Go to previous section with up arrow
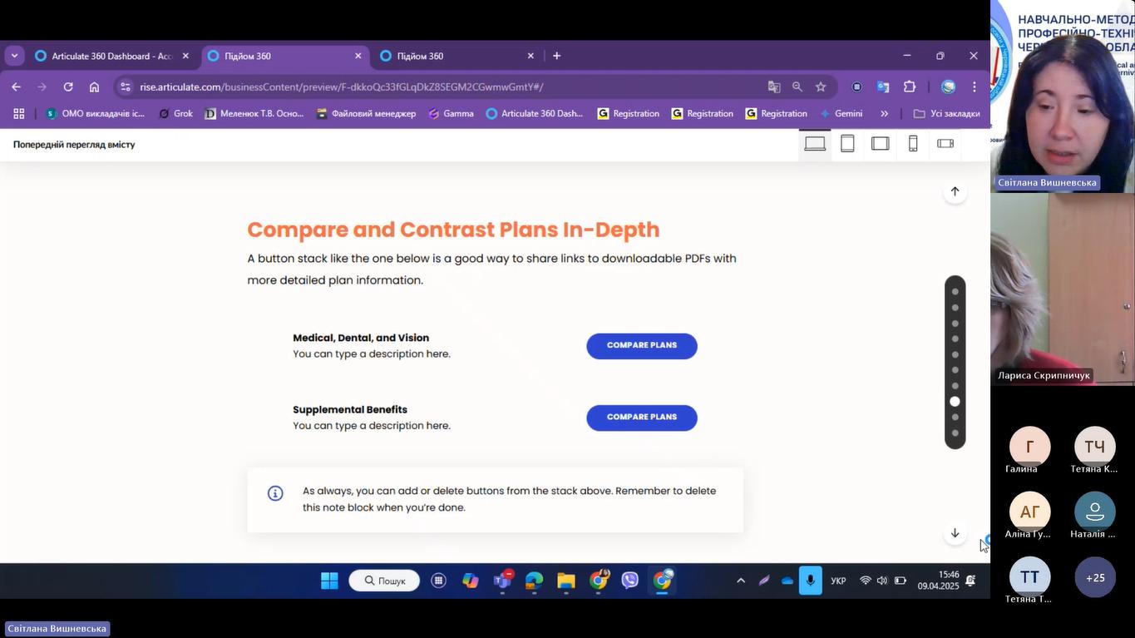The image size is (1135, 638). pyautogui.click(x=955, y=192)
